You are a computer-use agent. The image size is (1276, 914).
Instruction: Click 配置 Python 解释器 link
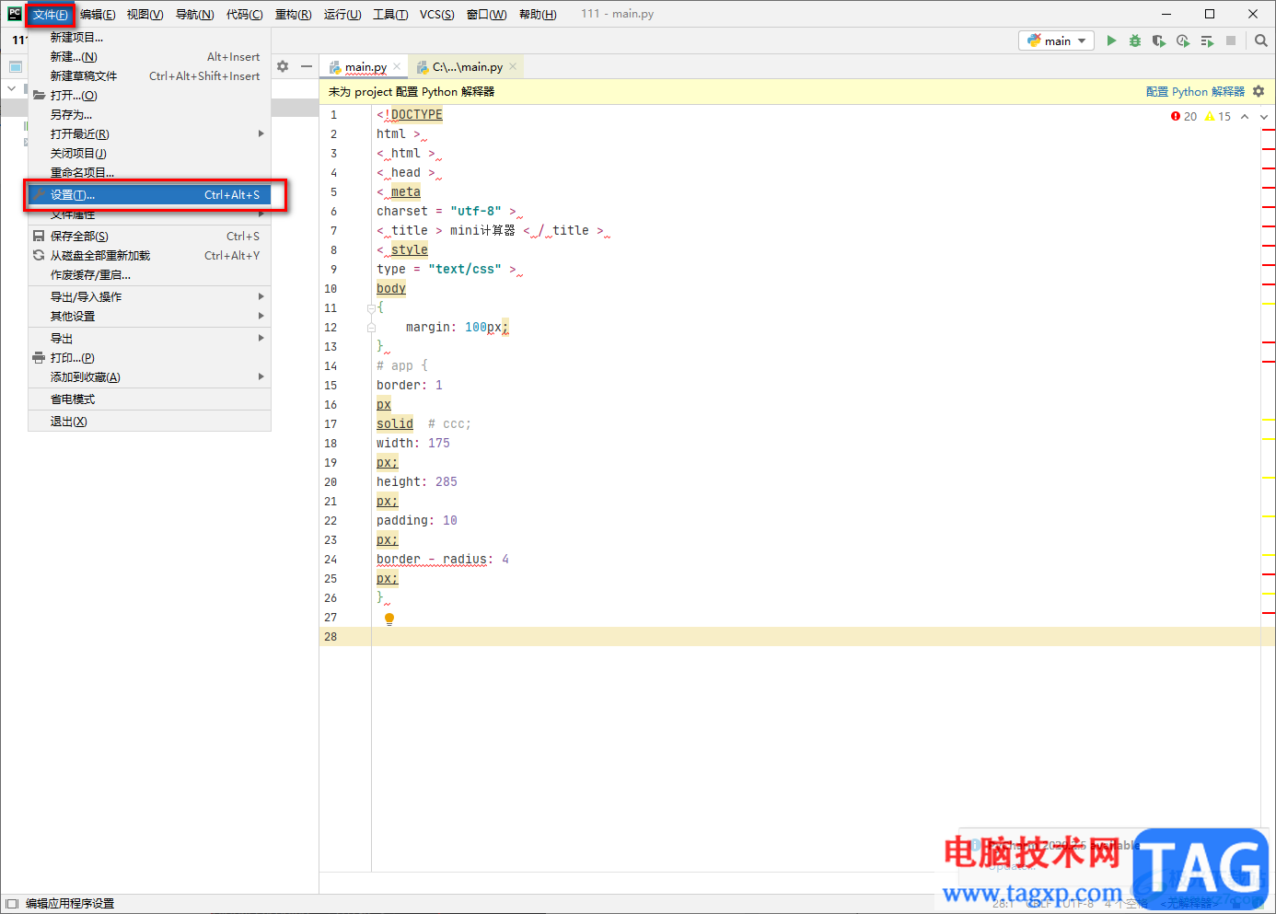coord(1195,91)
